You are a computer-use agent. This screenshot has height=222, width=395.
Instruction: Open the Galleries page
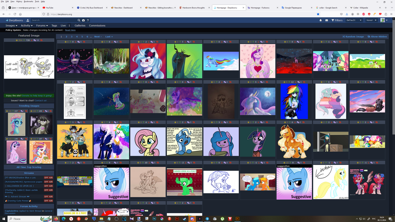(x=80, y=26)
